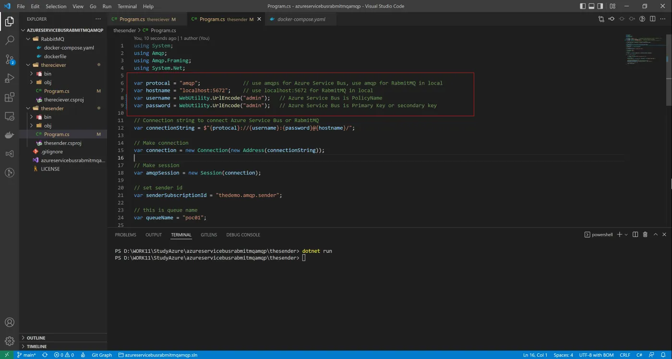Open the notifications bell in status bar

pos(663,355)
